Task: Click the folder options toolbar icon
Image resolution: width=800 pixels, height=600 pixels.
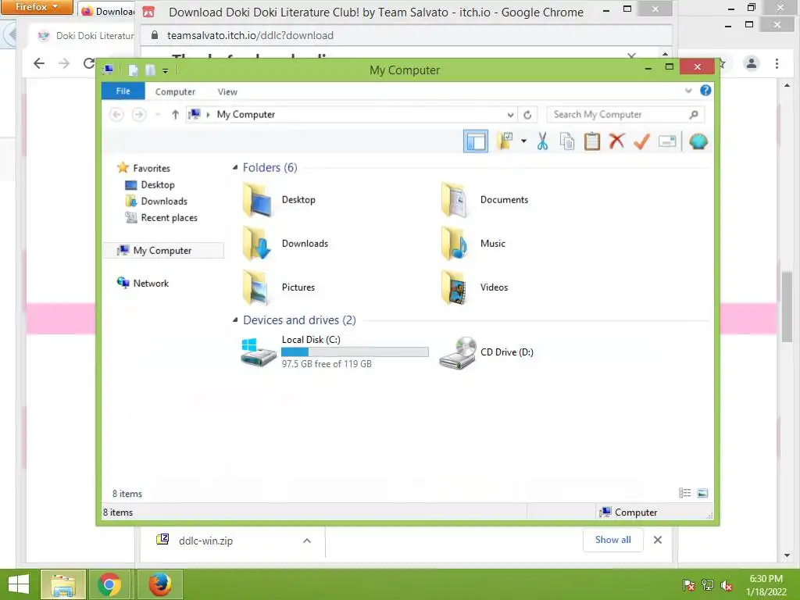Action: pos(505,141)
